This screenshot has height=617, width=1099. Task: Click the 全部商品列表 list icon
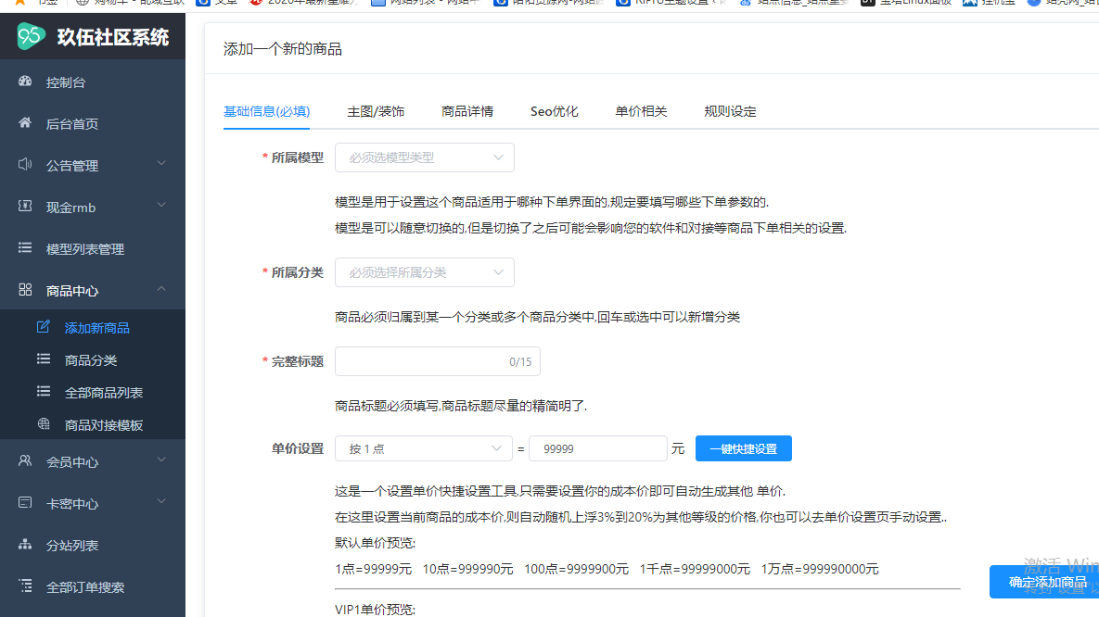coord(44,391)
